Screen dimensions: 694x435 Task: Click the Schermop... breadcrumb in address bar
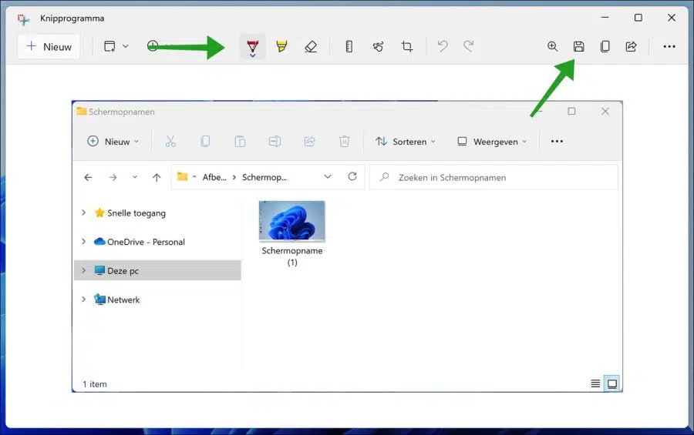264,177
